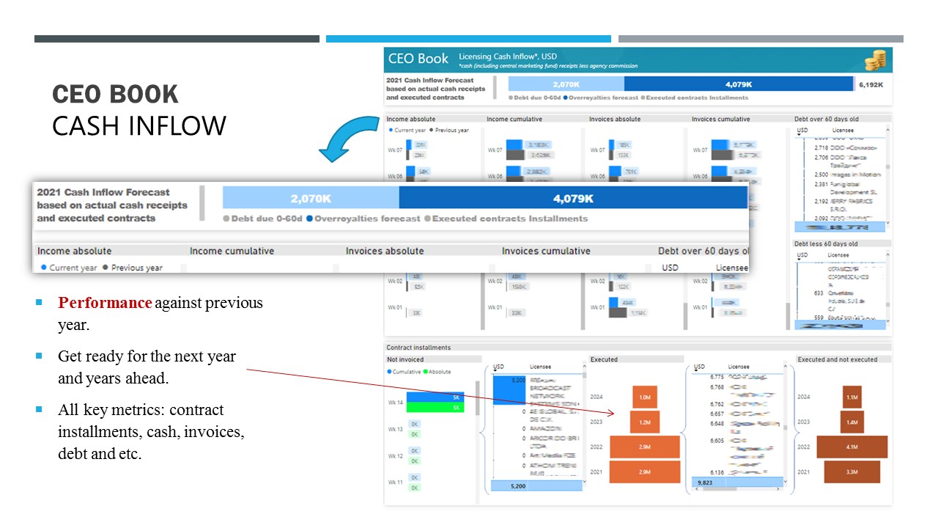Image resolution: width=938 pixels, height=528 pixels.
Task: Click the 2022 bar showing 4.1M in Executed and not executed
Action: (852, 447)
